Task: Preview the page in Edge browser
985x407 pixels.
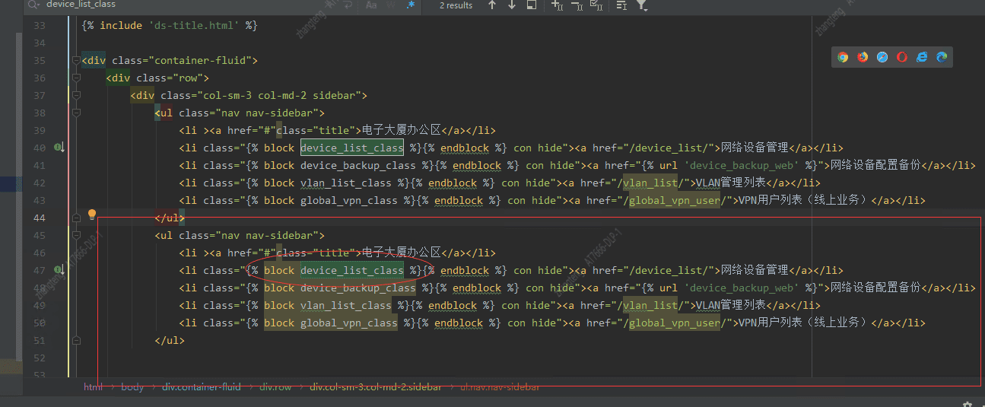Action: tap(942, 57)
